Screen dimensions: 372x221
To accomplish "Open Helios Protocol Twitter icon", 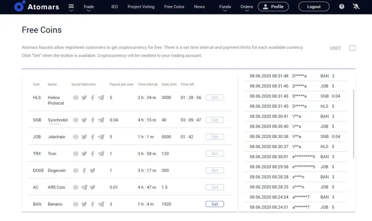I will [84, 97].
